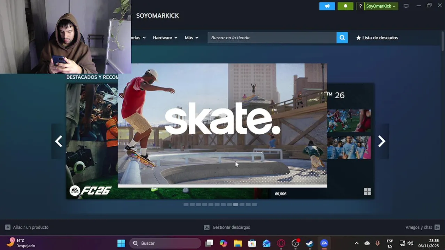
Task: Select the first carousel page dot
Action: pos(186,205)
